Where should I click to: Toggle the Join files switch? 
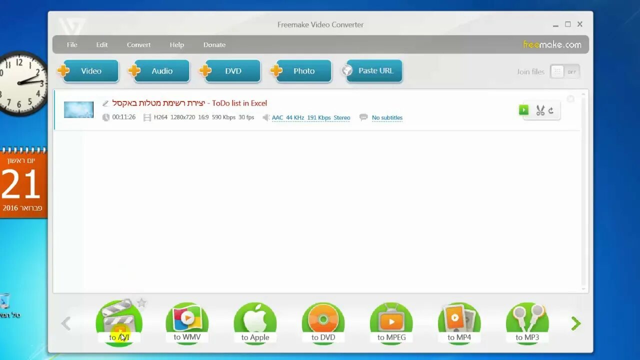click(x=565, y=71)
